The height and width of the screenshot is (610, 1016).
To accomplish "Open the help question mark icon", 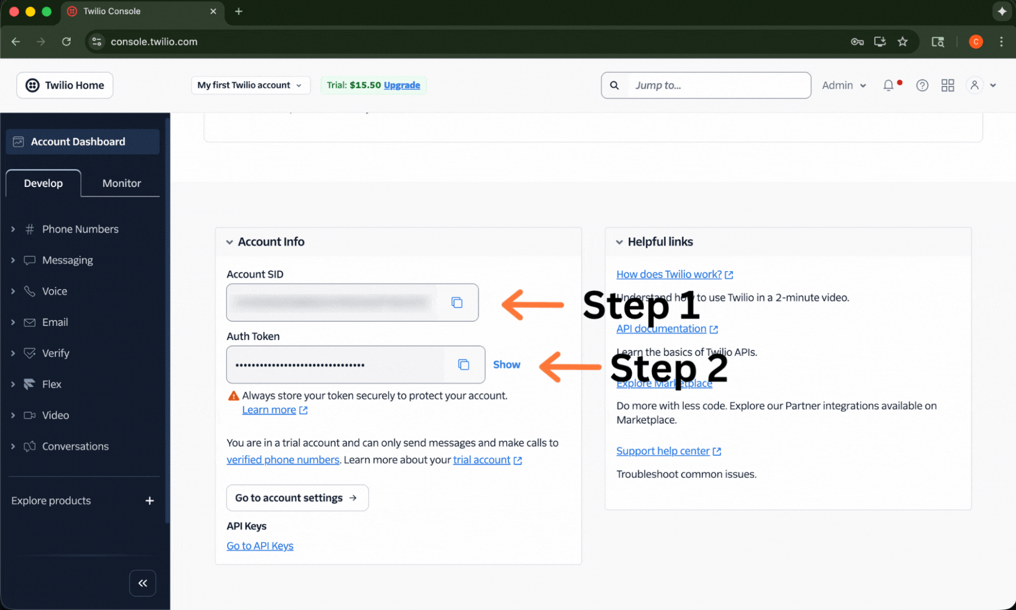I will click(x=922, y=85).
